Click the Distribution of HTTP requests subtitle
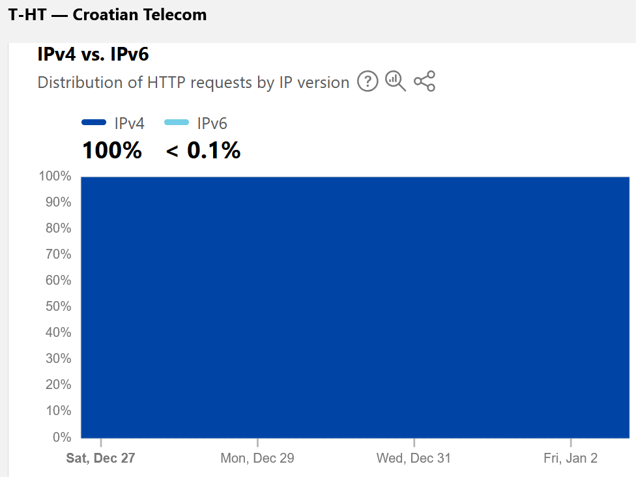 [194, 82]
